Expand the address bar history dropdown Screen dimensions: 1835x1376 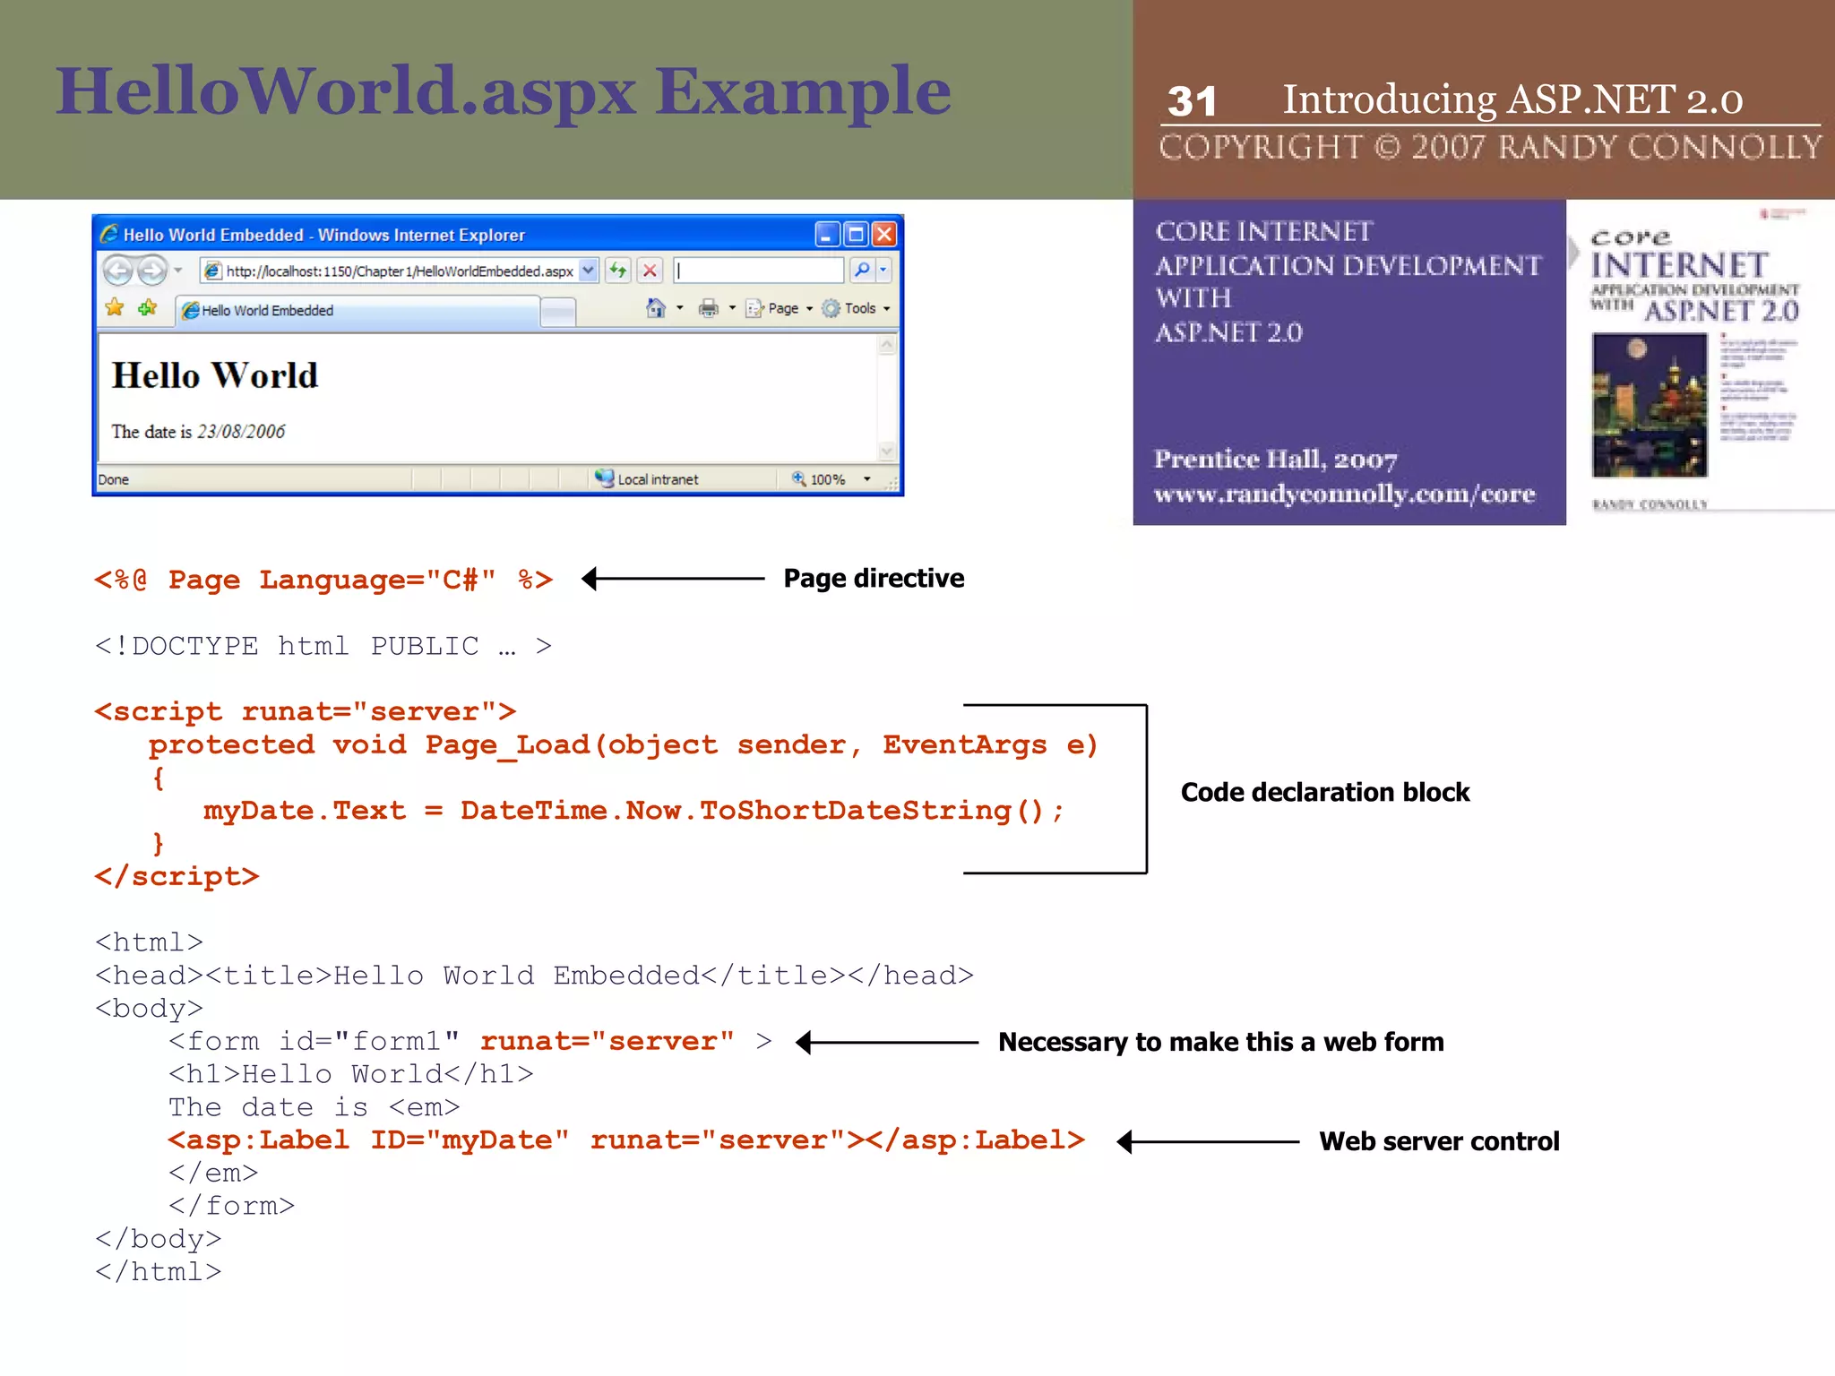point(588,271)
